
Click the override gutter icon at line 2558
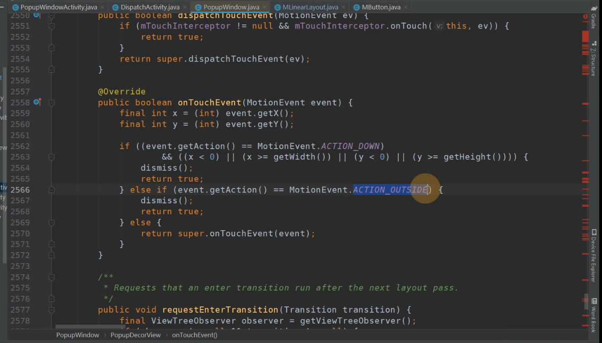(38, 102)
